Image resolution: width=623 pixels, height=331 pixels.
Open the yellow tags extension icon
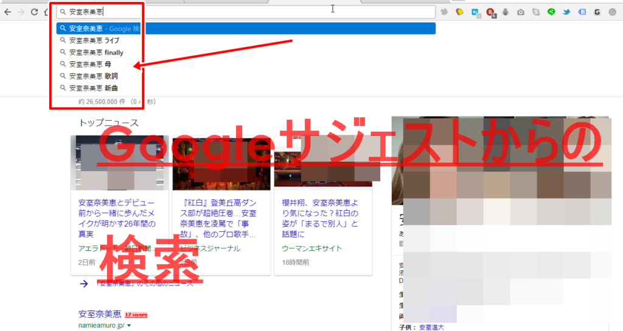[x=460, y=12]
